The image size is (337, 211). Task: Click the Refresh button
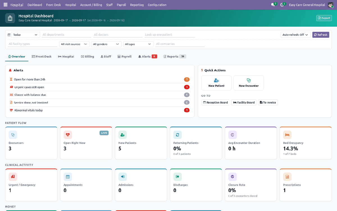pos(321,35)
